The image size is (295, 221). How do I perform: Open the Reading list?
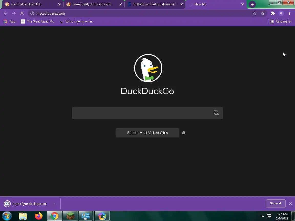281,21
